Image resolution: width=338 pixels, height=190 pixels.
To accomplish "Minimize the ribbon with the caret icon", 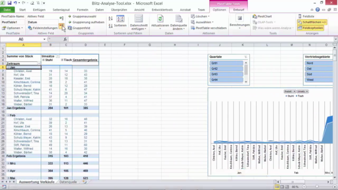I will click(312, 9).
